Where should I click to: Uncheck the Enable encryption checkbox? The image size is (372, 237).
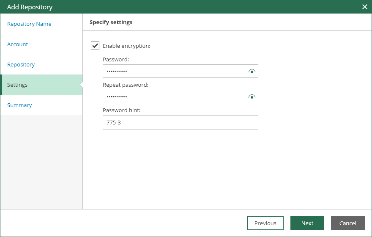[x=95, y=46]
